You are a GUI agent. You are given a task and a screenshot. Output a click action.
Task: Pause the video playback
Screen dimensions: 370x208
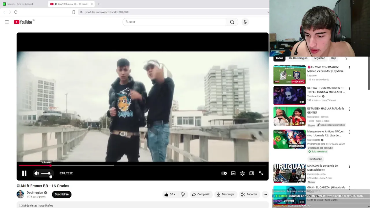[x=24, y=173]
